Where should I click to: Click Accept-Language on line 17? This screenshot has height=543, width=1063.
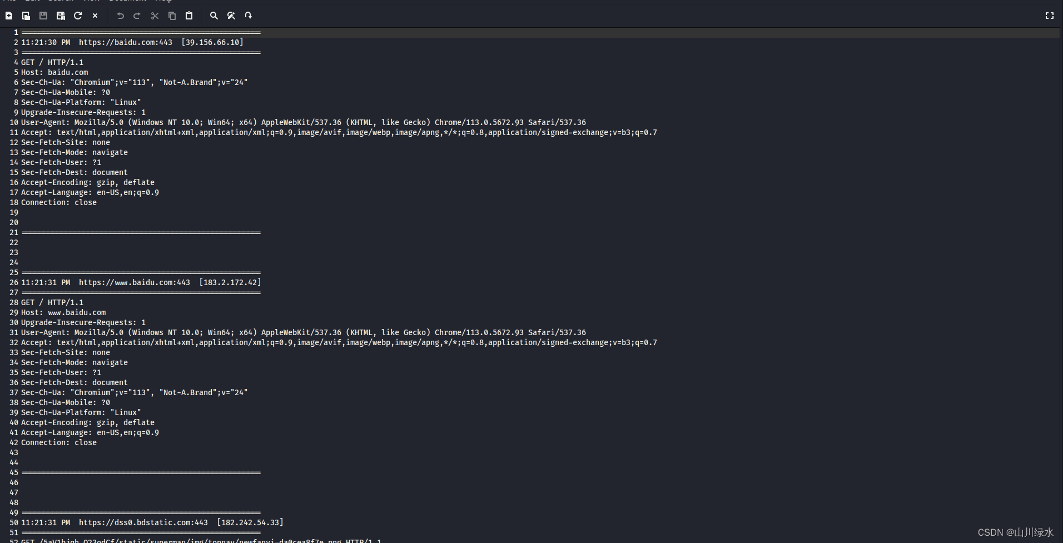[90, 192]
